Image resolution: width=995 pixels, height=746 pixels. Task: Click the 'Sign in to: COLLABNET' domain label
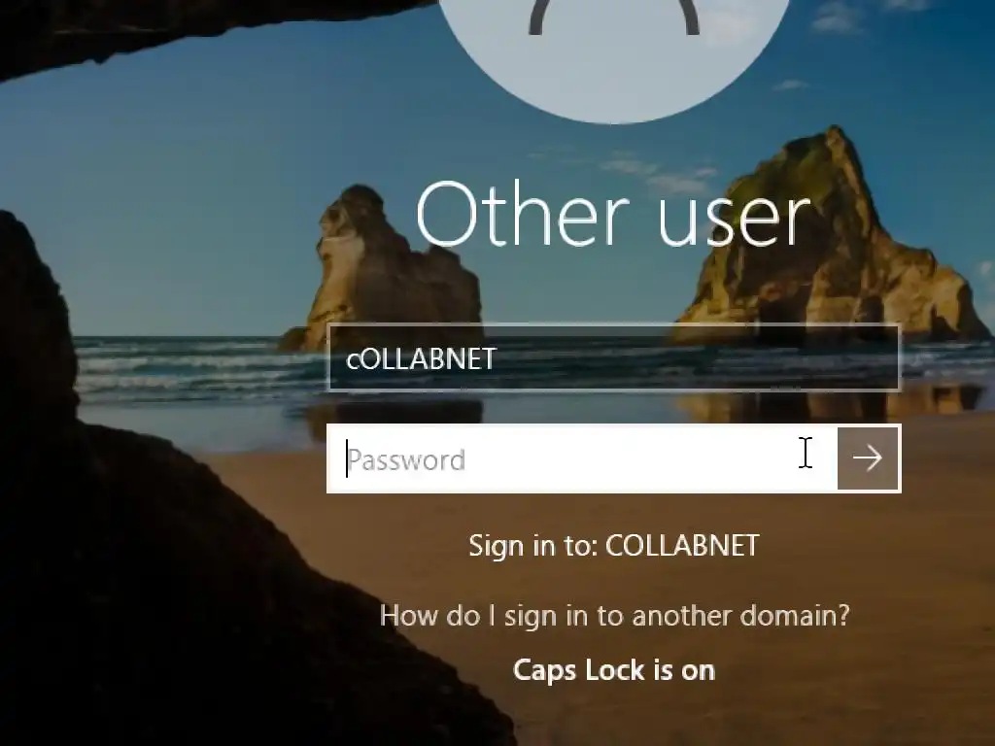[x=614, y=546]
